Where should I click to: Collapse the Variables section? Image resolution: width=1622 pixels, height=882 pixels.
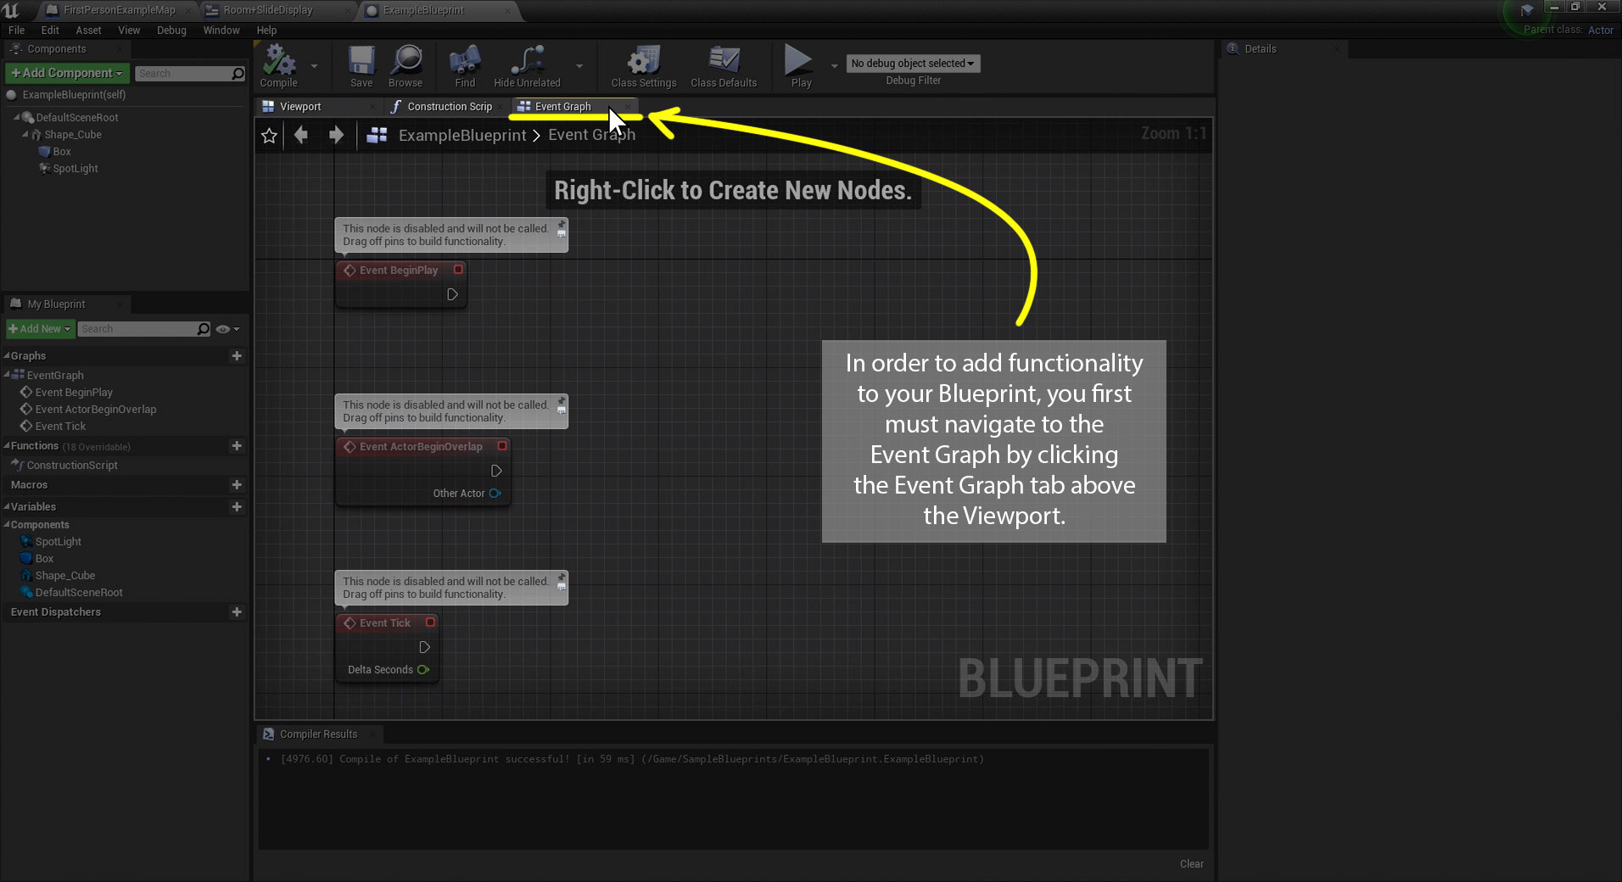(7, 507)
